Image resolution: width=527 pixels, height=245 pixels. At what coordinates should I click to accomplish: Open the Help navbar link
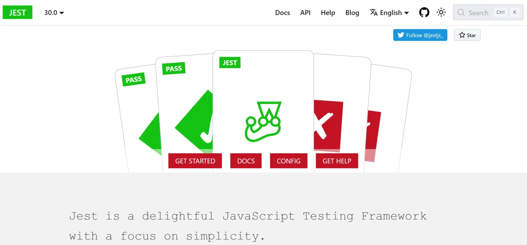[328, 12]
